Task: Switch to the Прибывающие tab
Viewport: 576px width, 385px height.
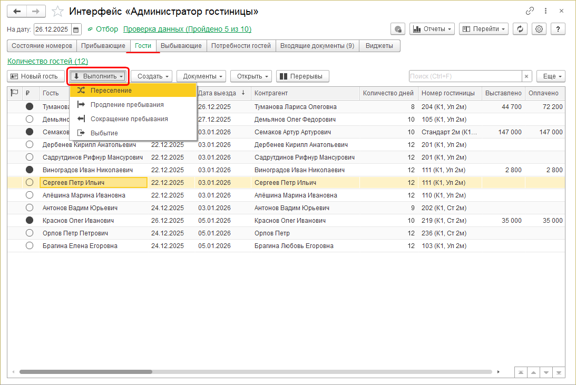Action: pyautogui.click(x=103, y=46)
